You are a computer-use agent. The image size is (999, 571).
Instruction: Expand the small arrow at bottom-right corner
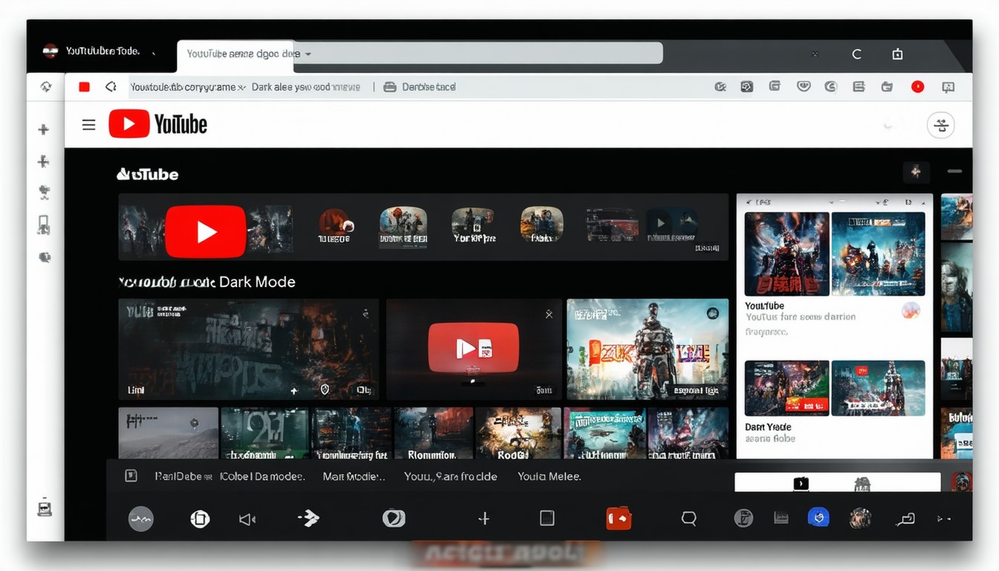943,519
